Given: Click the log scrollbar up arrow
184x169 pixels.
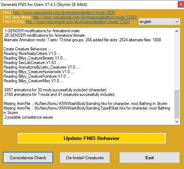Looking at the screenshot, I should (x=177, y=31).
